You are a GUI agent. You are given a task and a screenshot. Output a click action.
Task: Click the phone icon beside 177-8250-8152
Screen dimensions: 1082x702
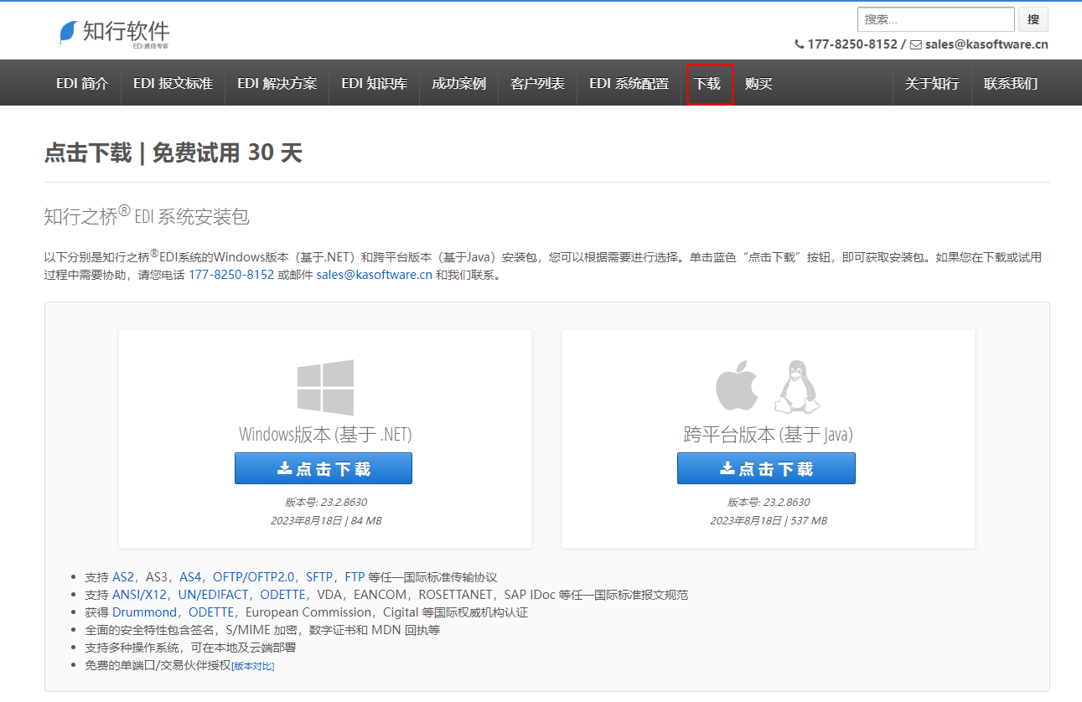click(x=799, y=44)
